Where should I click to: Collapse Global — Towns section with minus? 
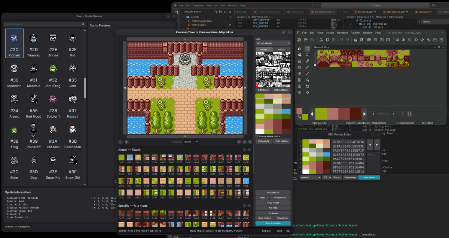(245, 150)
